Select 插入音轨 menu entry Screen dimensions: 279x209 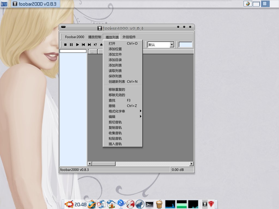pos(123,144)
